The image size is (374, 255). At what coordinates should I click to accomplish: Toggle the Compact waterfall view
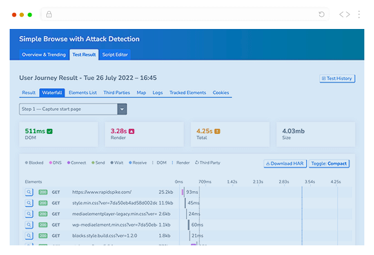click(329, 164)
